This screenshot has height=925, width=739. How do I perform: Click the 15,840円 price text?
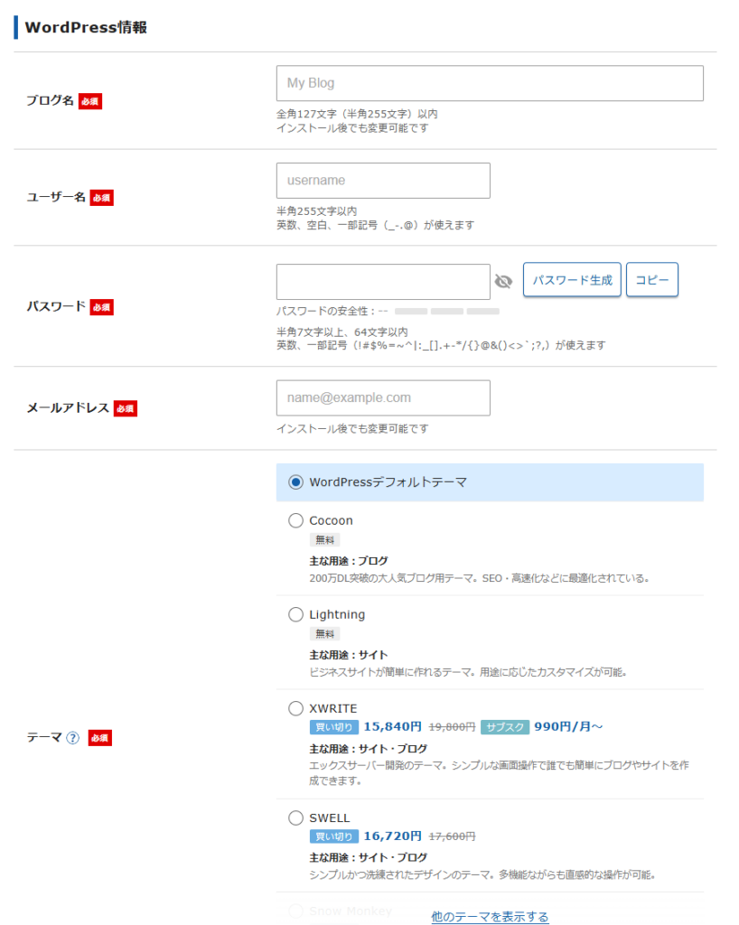[393, 726]
